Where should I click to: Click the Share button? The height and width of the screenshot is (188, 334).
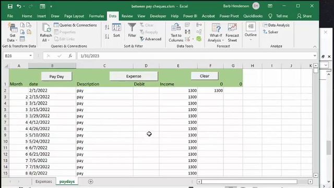point(304,16)
